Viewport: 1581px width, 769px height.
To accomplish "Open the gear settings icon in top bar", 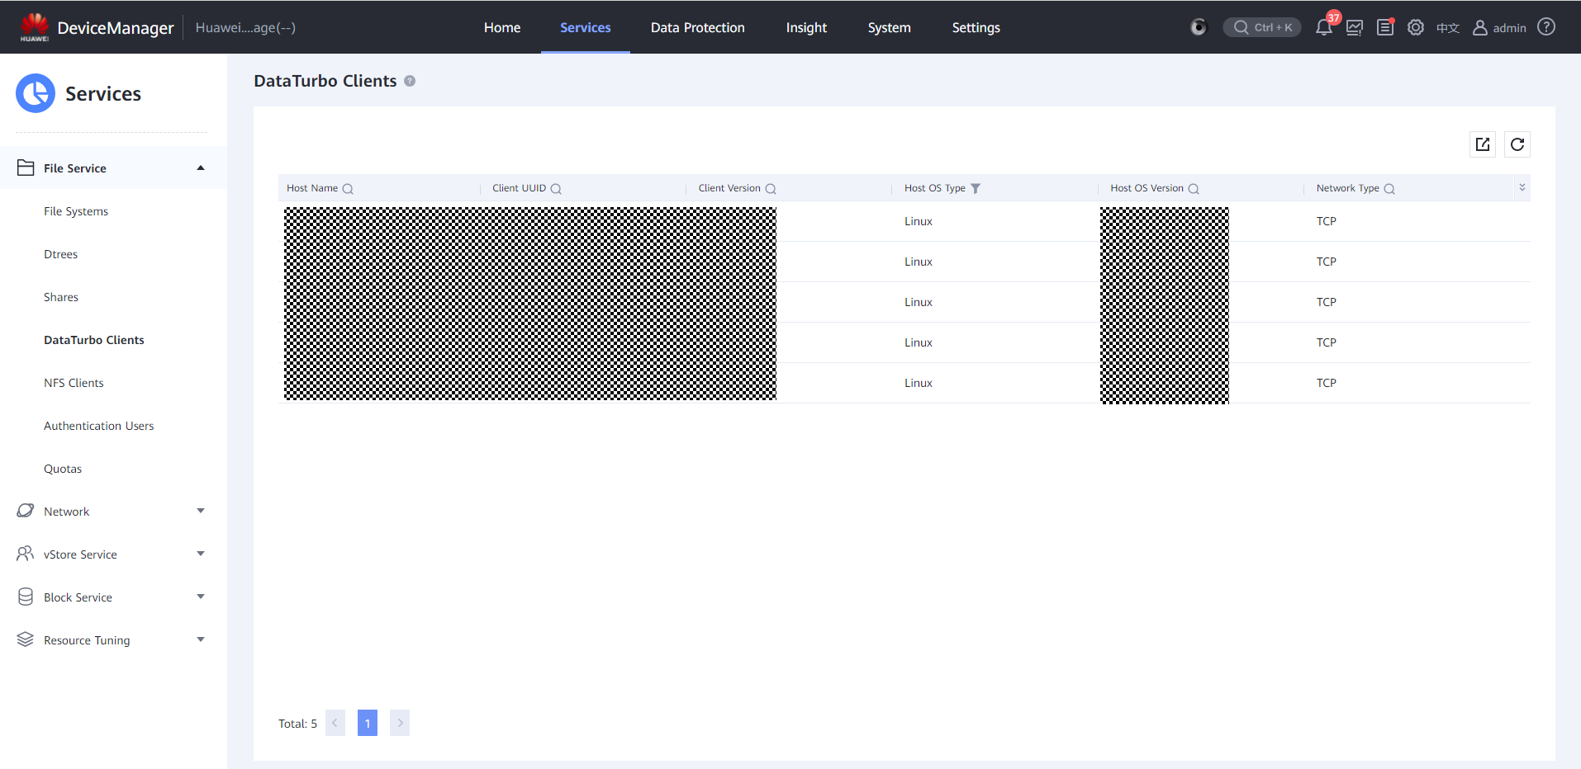I will coord(1416,27).
